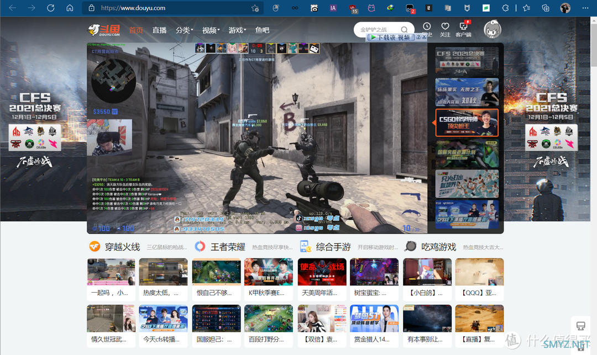This screenshot has height=355, width=597.
Task: Open the K甲秋季赛 stream card
Action: (x=269, y=279)
